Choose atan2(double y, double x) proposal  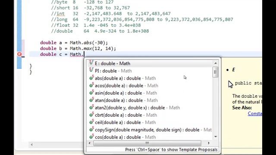coord(150,108)
